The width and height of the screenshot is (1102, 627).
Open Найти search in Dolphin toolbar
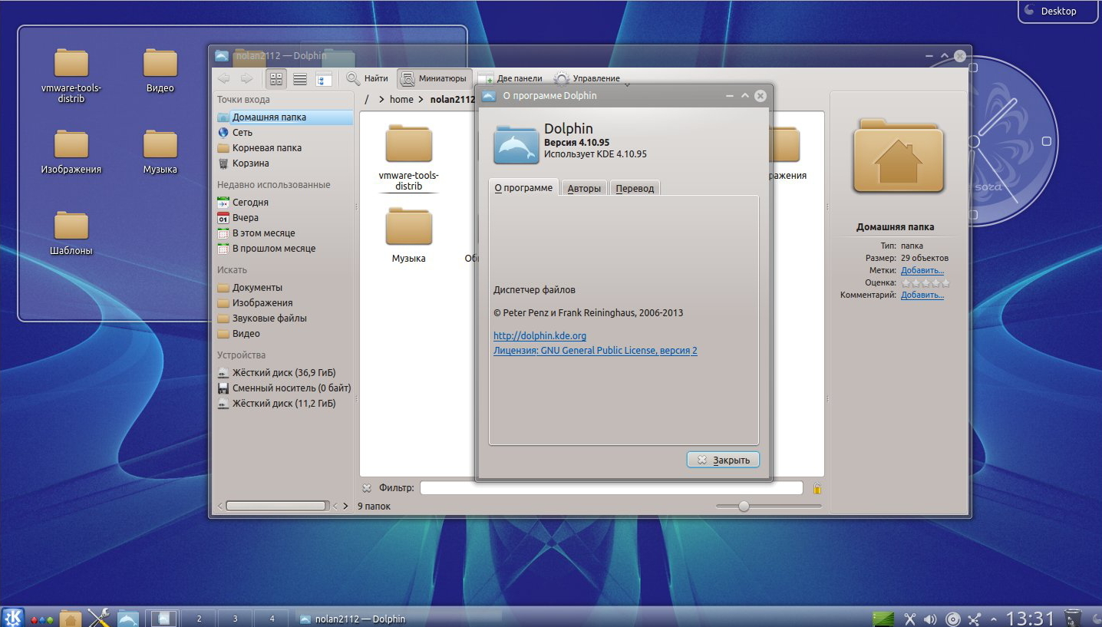(x=367, y=78)
